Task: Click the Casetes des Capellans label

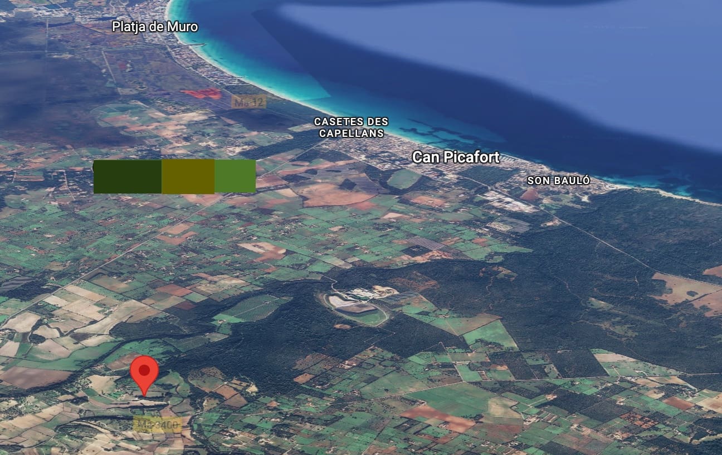Action: [350, 127]
